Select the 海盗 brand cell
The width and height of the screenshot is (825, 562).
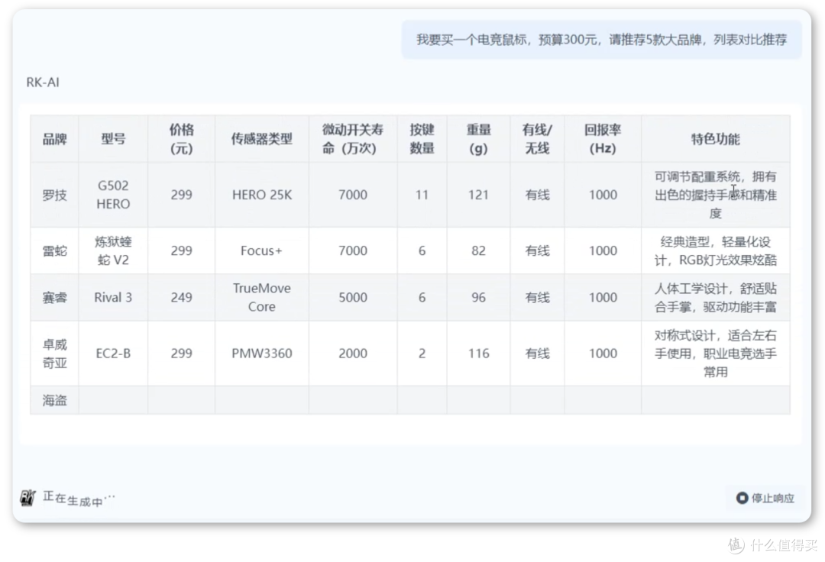55,401
